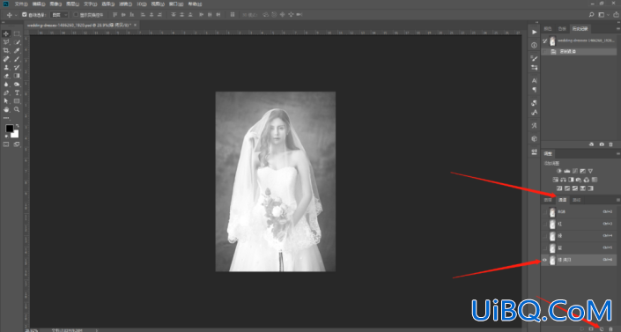Open the Auto-Select layer/group dropdown

click(x=59, y=15)
